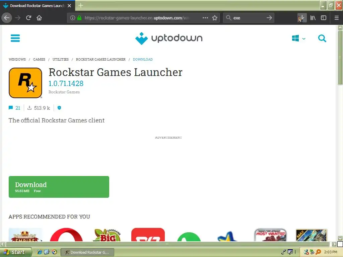
Task: Toggle the sidebar view icon
Action: tap(324, 18)
